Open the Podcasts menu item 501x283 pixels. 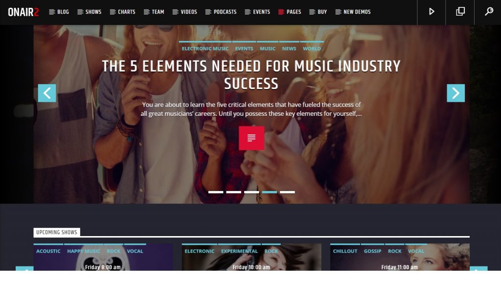tap(221, 12)
